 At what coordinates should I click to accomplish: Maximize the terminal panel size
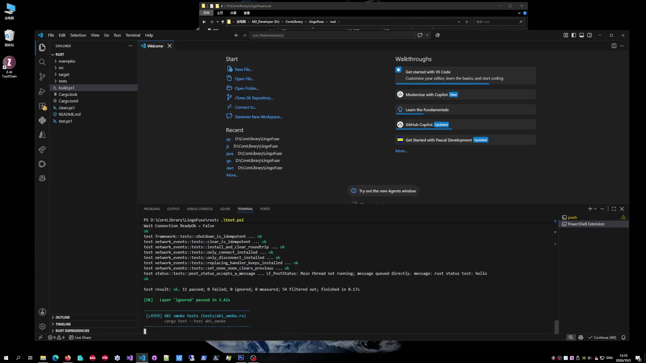(614, 209)
